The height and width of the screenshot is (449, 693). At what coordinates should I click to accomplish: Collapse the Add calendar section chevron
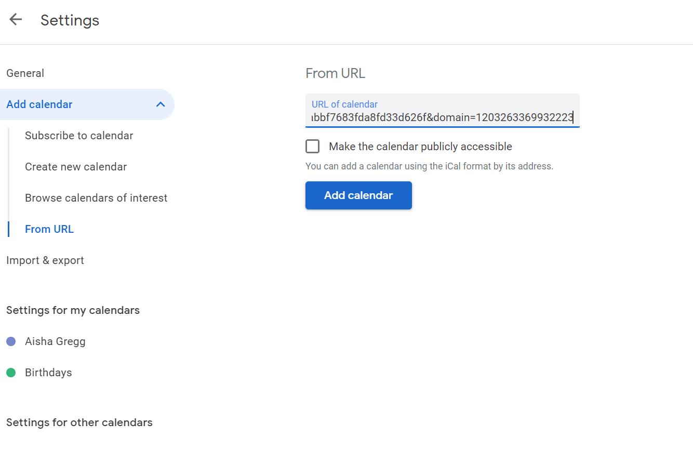tap(161, 104)
